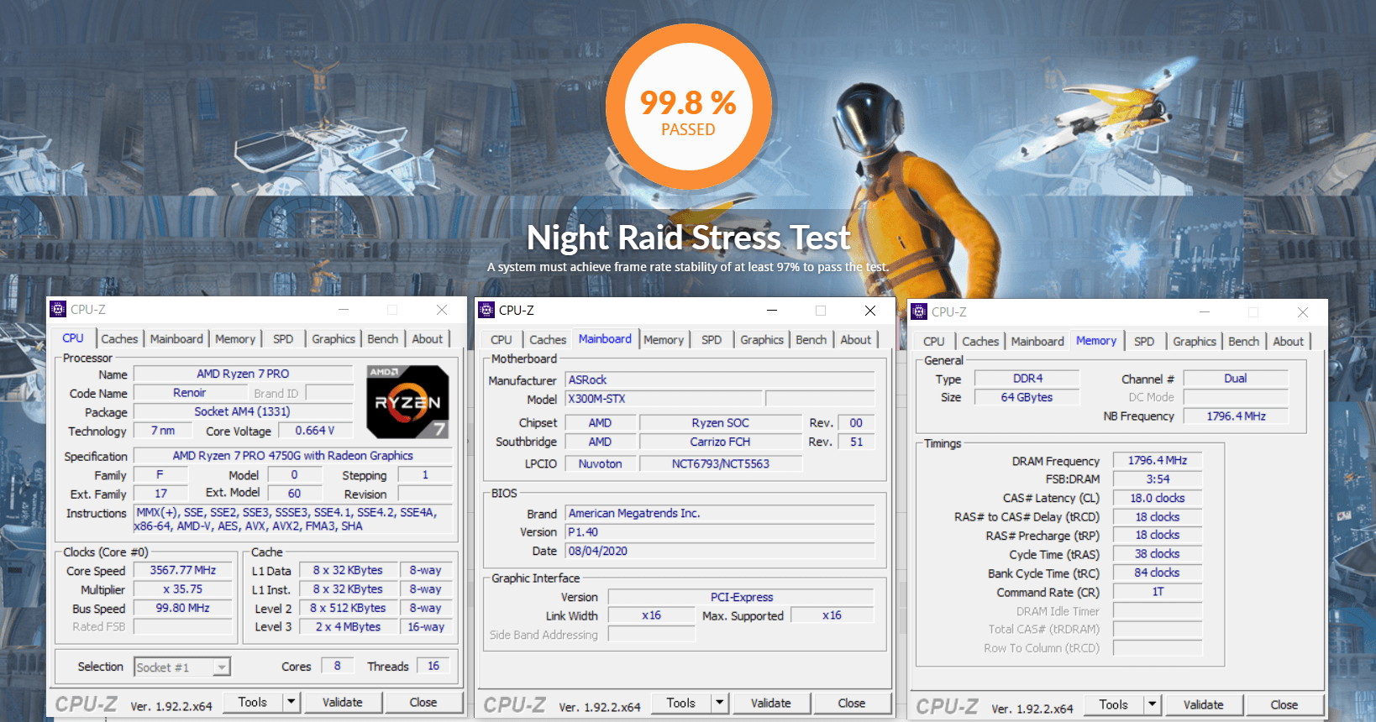Open SPD tab in right CPU-Z window
This screenshot has width=1376, height=722.
[1144, 341]
